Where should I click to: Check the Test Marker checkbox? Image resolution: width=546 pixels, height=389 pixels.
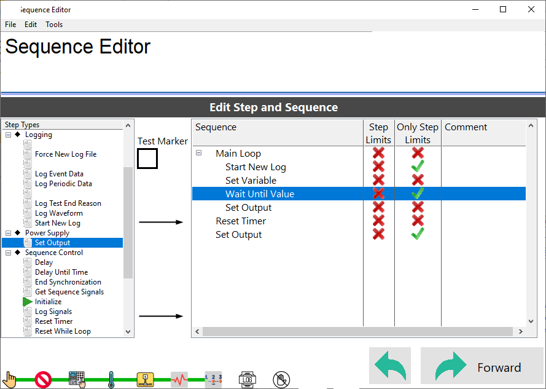147,159
